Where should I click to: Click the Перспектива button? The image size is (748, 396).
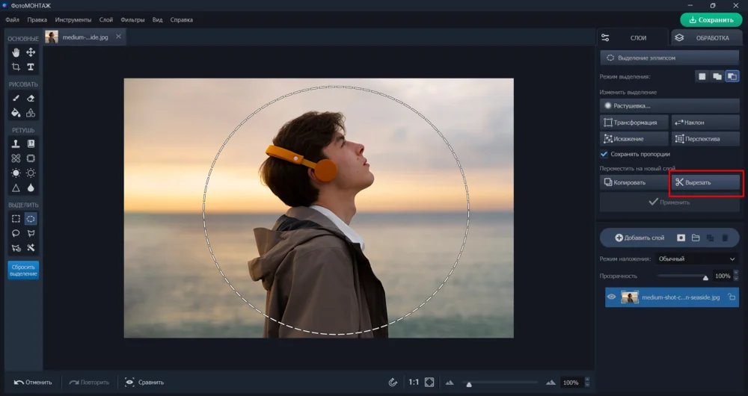[x=705, y=139]
